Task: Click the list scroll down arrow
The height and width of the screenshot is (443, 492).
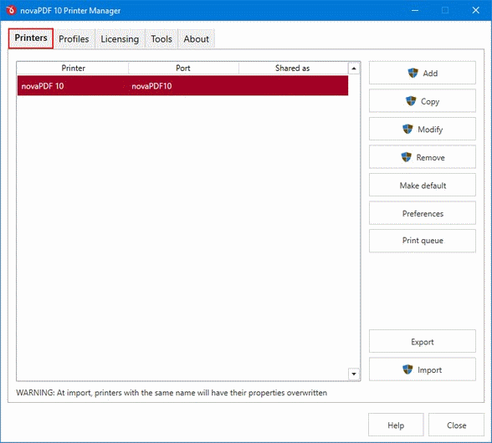Action: [354, 374]
